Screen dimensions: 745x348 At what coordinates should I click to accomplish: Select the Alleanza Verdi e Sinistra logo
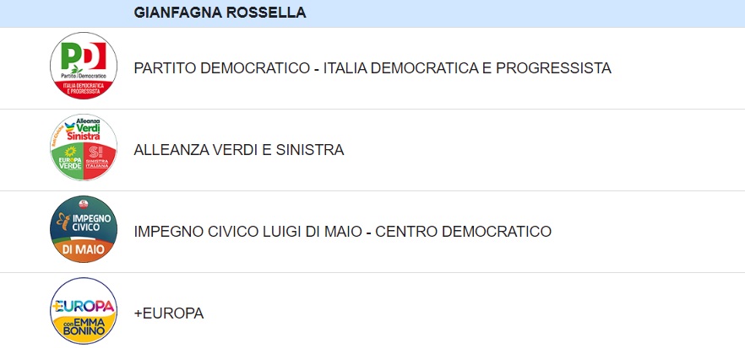pos(84,147)
